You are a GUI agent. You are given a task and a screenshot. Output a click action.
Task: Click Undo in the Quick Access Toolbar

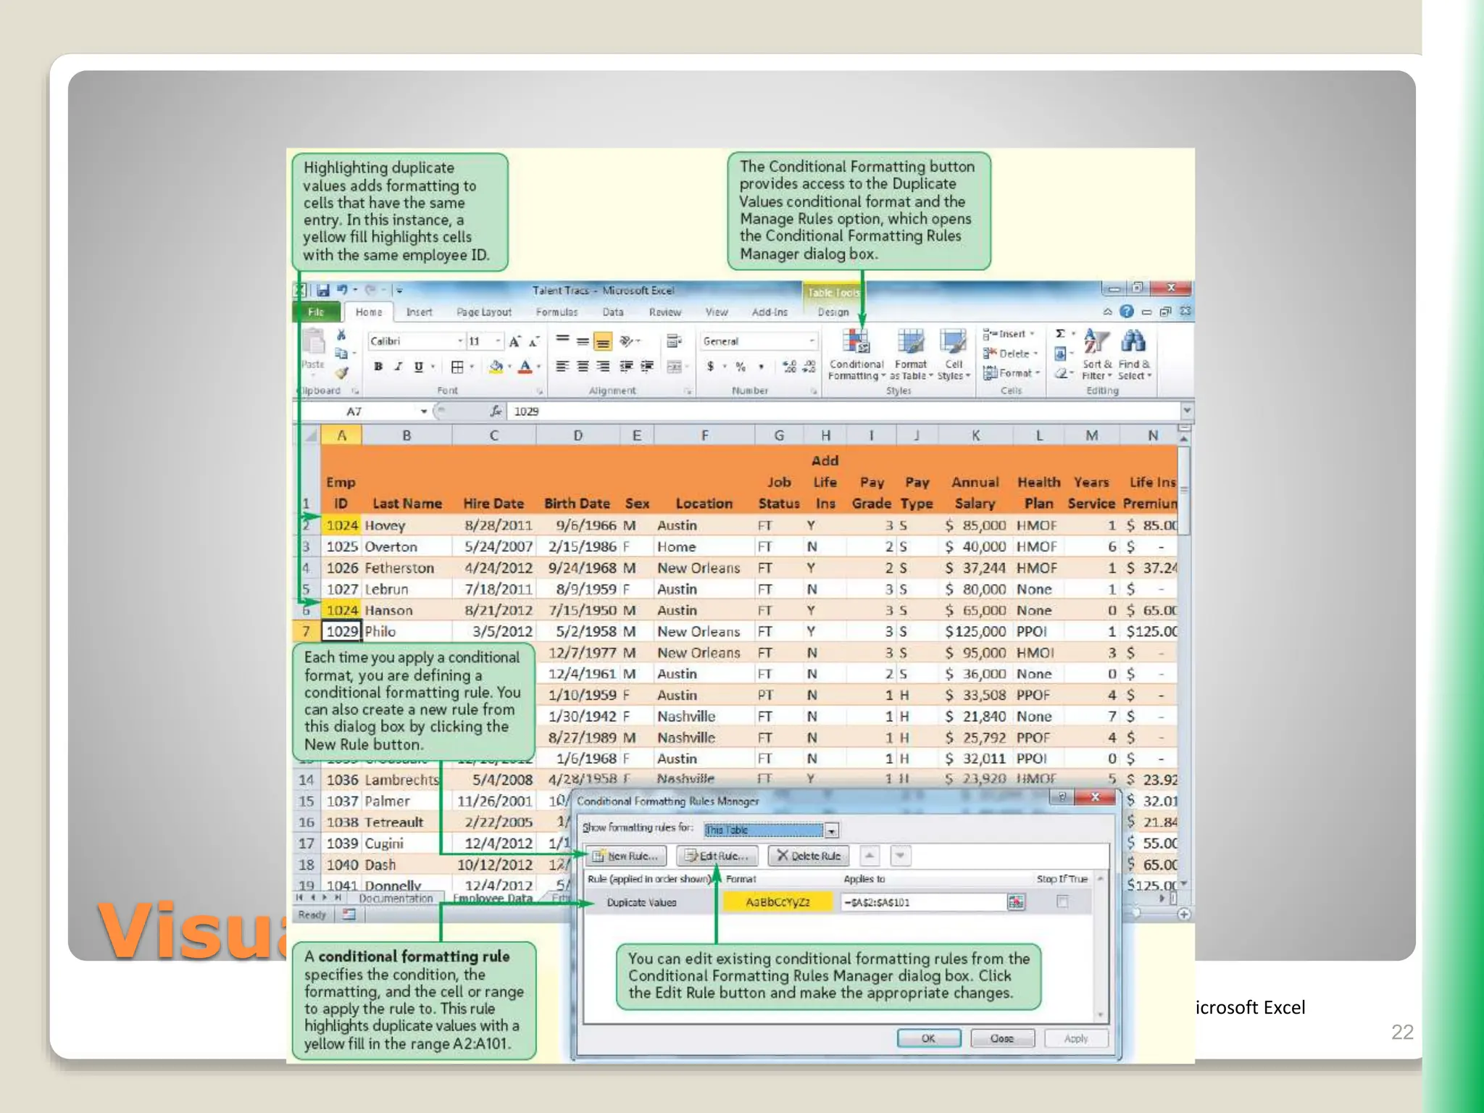pos(342,290)
